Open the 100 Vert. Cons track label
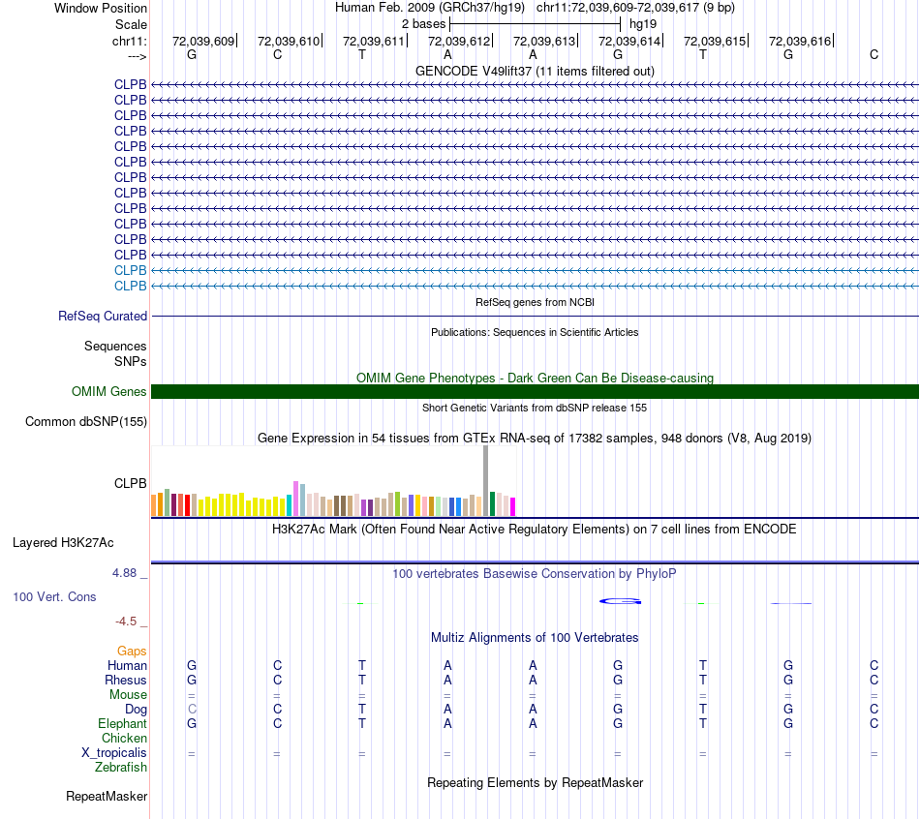Screen dimensions: 920x819 (x=54, y=596)
